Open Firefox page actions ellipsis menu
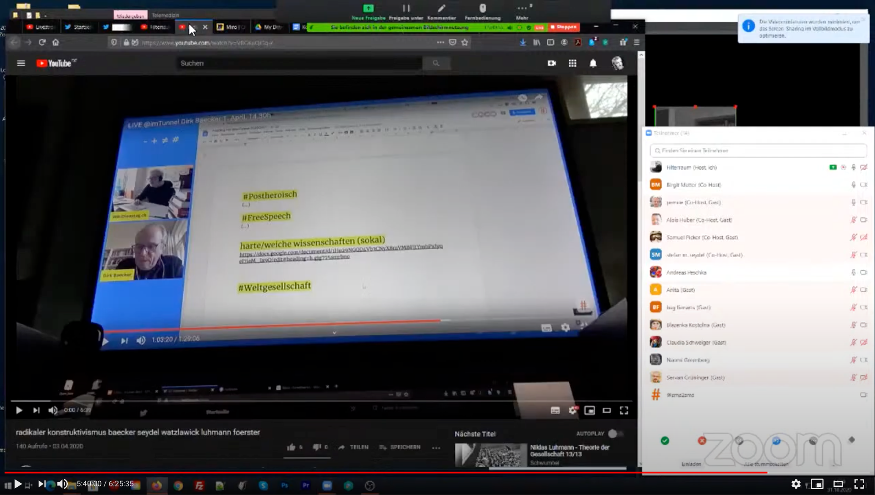Screen dimensions: 875x495 [x=440, y=42]
